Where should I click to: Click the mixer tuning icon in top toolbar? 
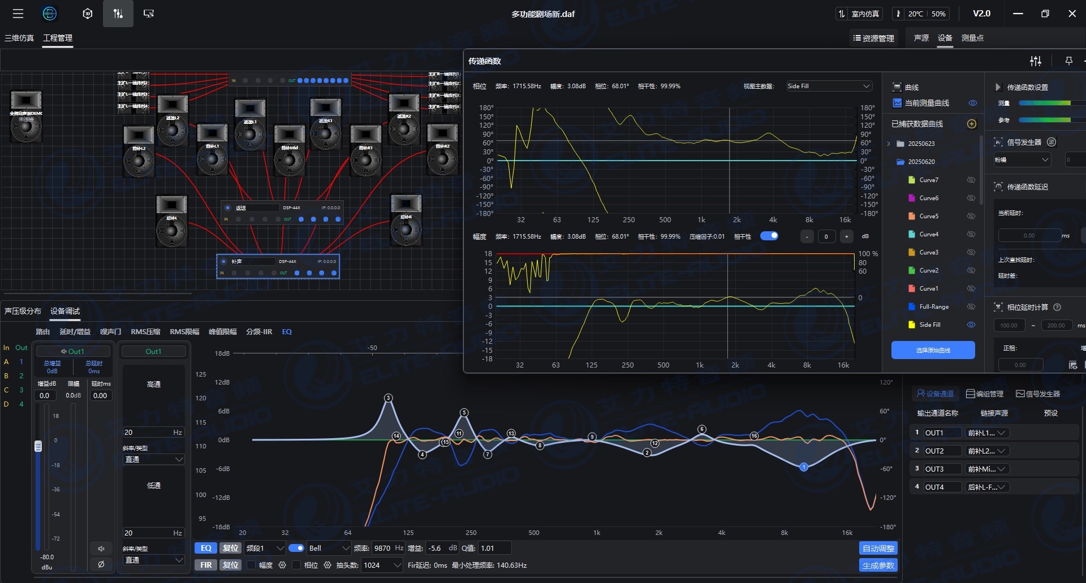(x=118, y=14)
